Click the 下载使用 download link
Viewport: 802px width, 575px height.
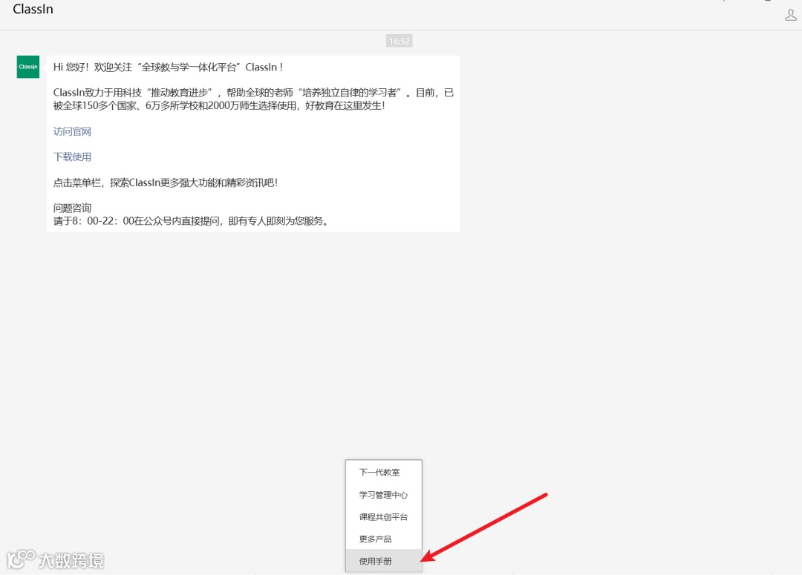click(72, 157)
